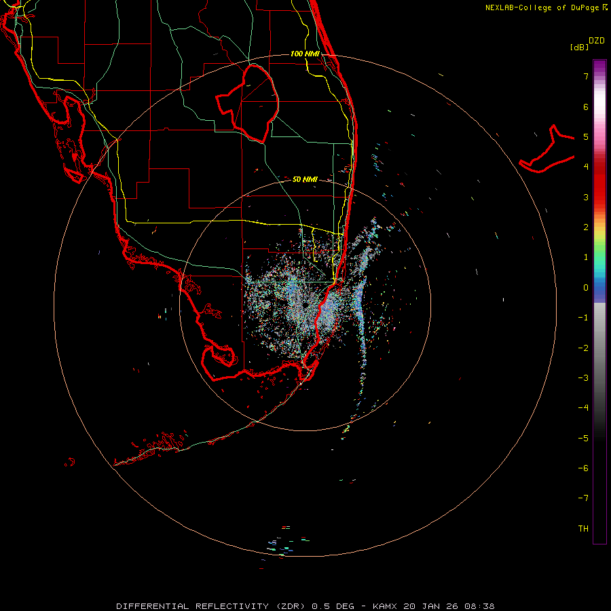Image resolution: width=611 pixels, height=611 pixels.
Task: Click the radar site center dot
Action: coord(305,305)
